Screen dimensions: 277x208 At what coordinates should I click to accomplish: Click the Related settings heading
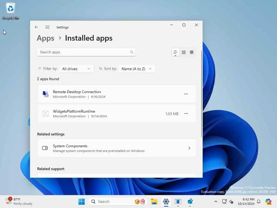pos(51,134)
